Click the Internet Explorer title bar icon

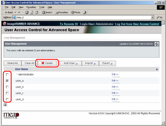[x=3, y=3]
